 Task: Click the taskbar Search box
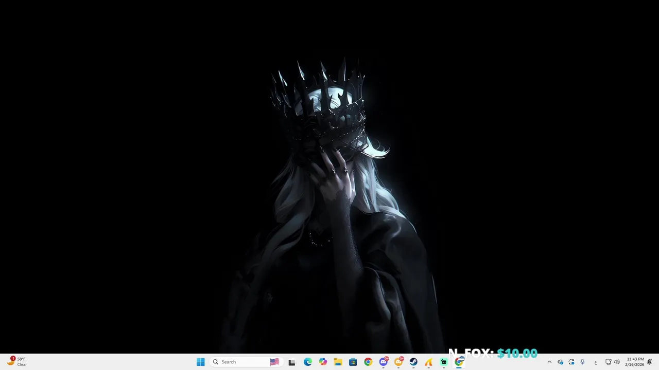coord(246,362)
